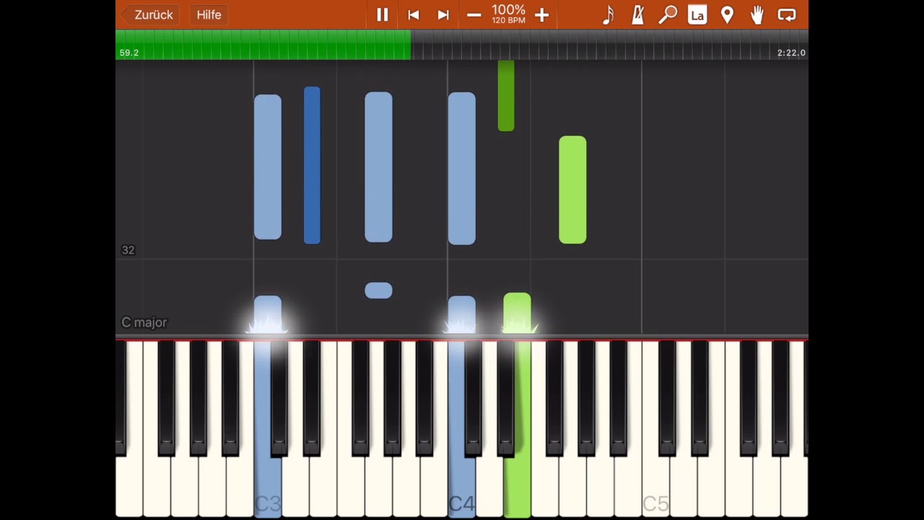Select the dark blue falling note bar
This screenshot has height=520, width=924.
point(312,165)
